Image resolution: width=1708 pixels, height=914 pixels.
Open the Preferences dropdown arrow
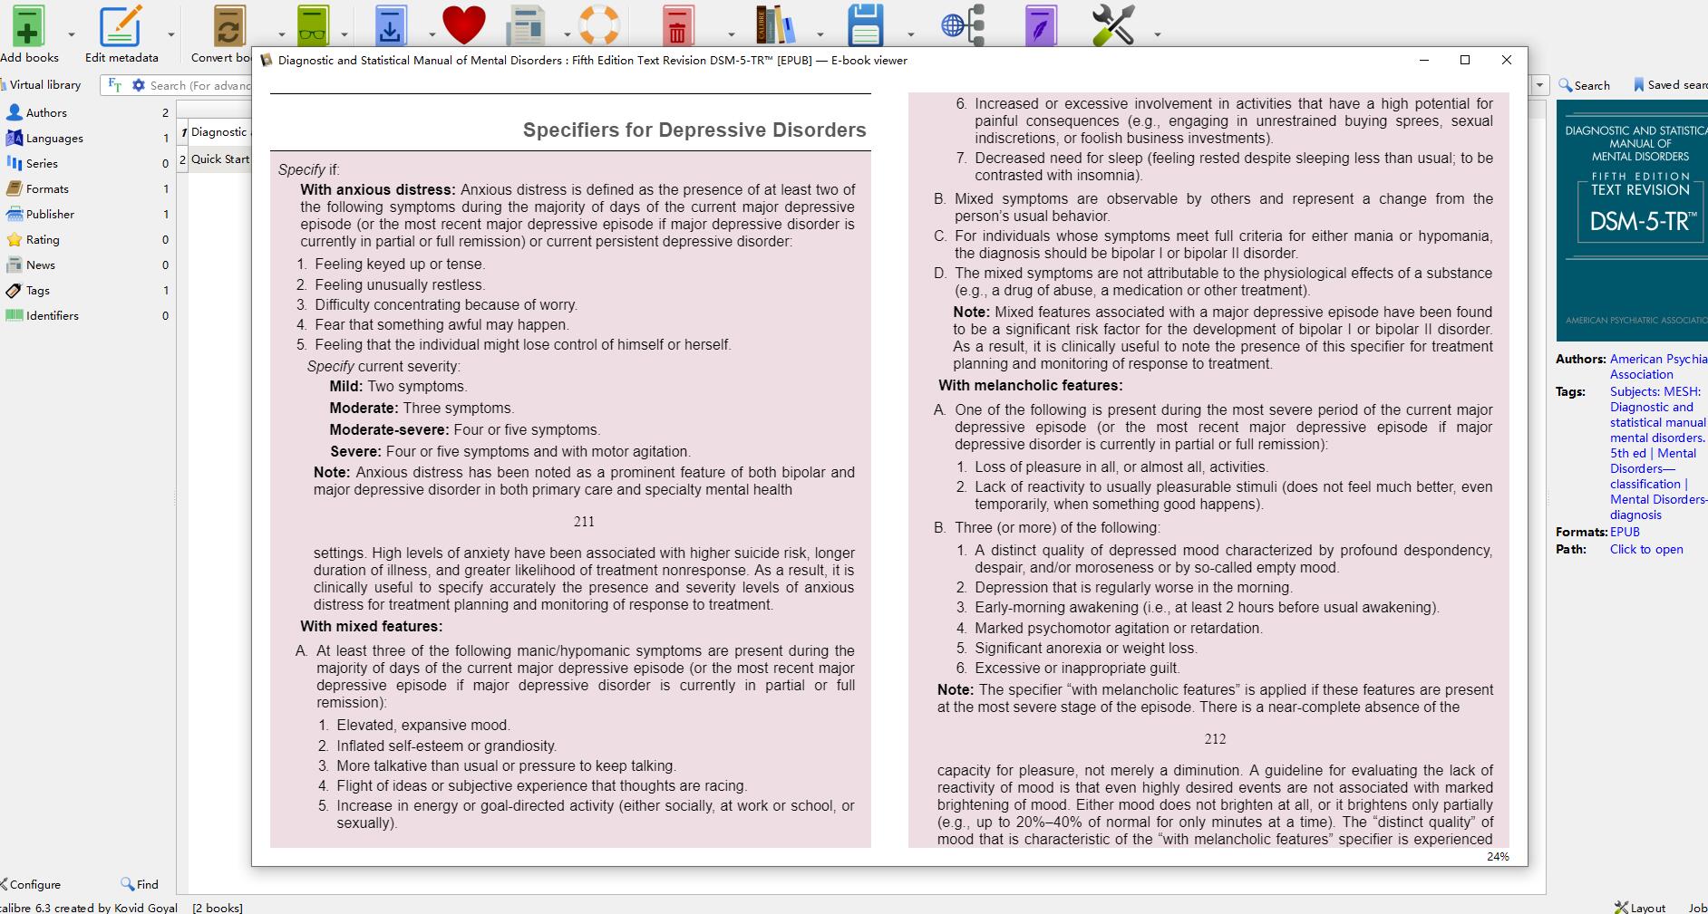click(1157, 35)
